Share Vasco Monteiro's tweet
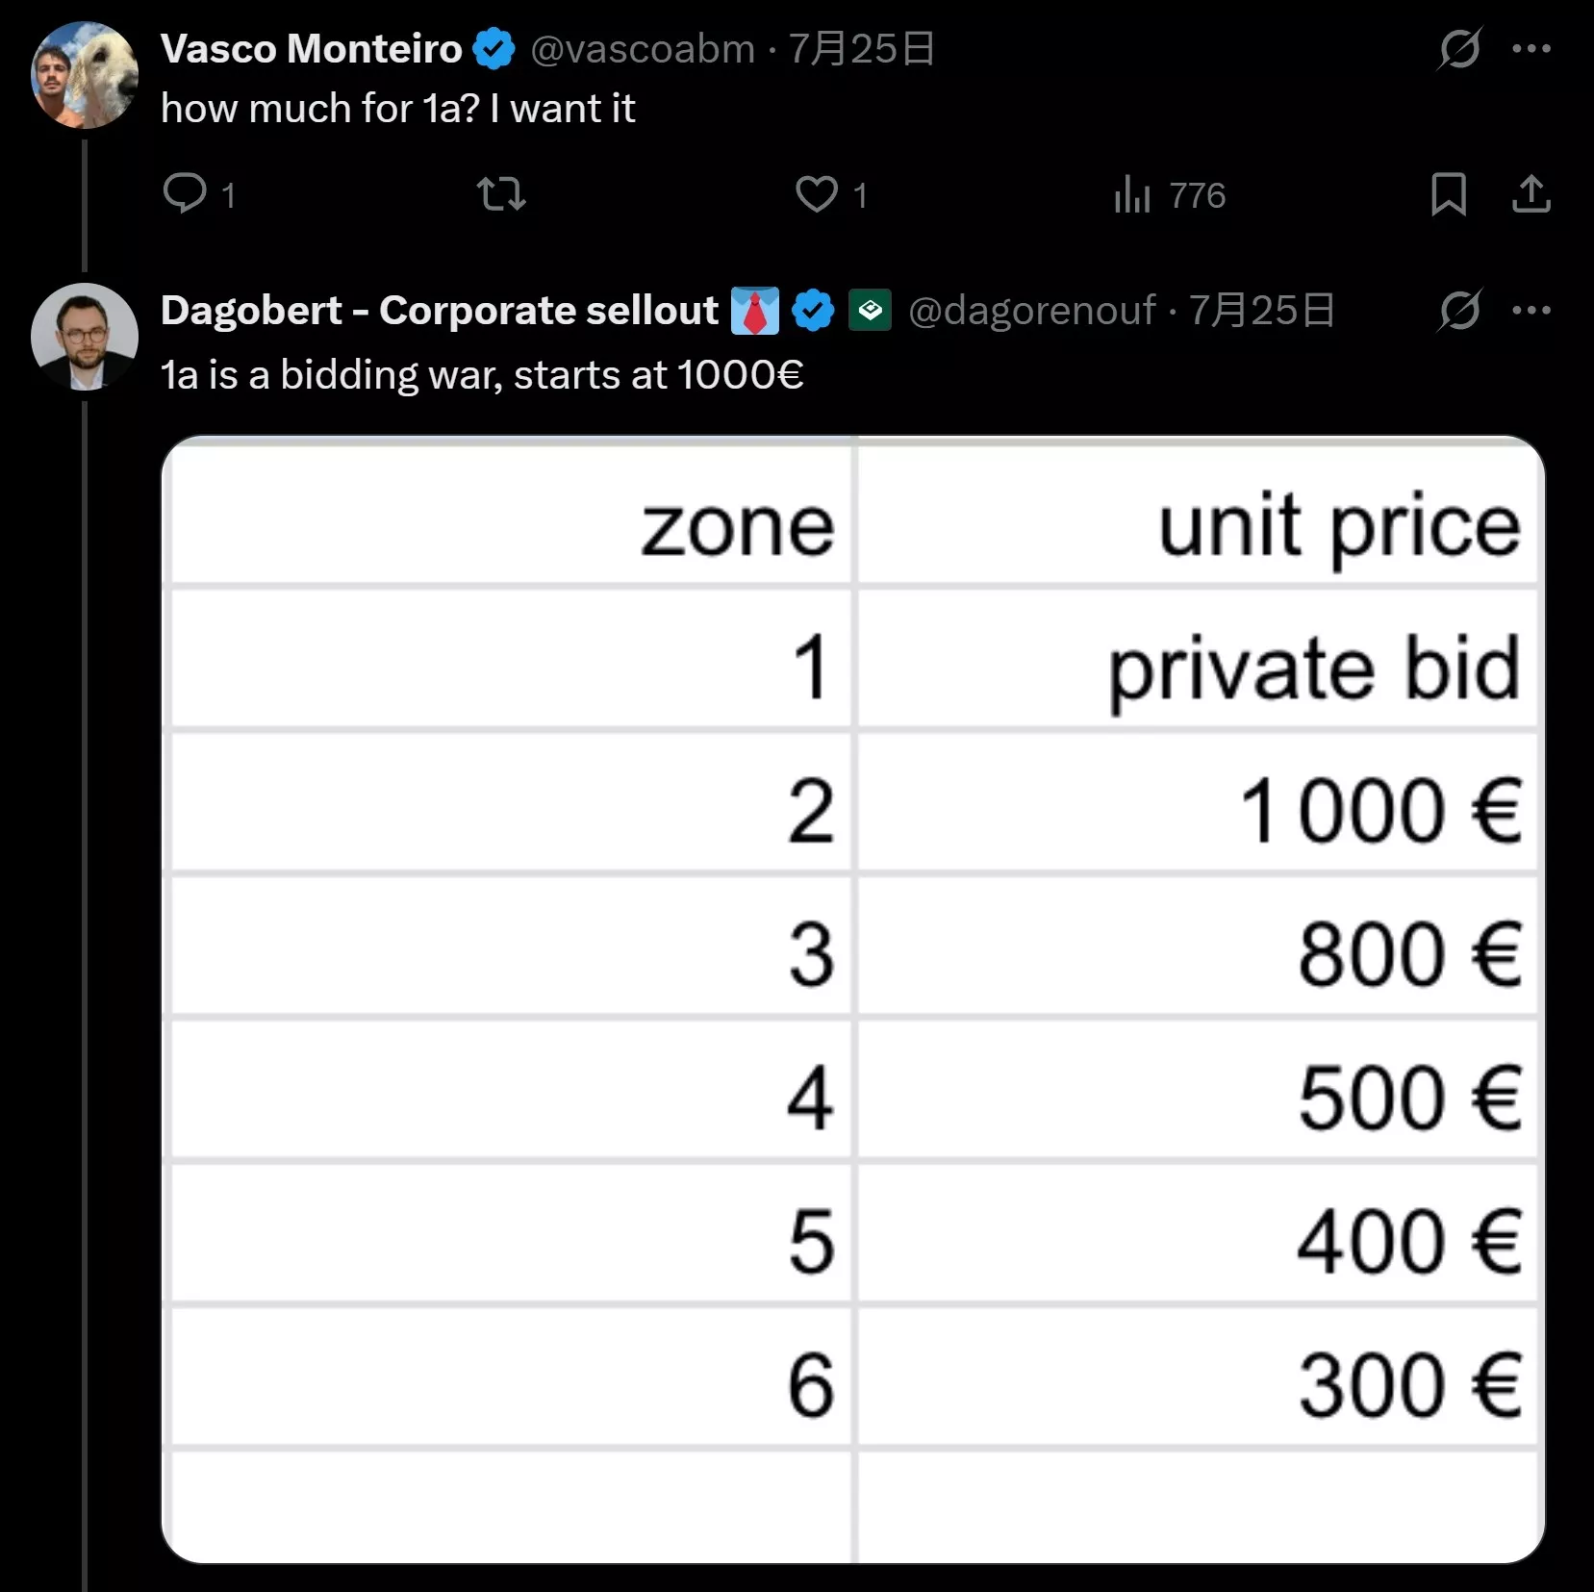 [1531, 193]
